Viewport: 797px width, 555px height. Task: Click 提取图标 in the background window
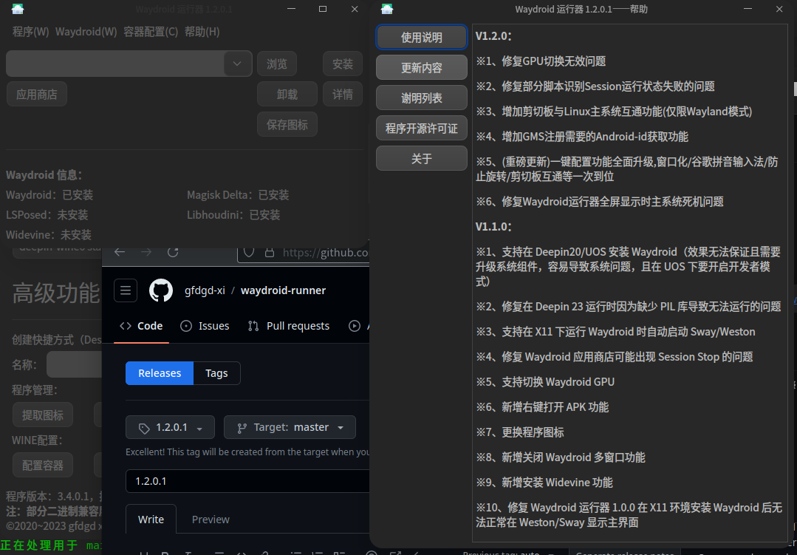(43, 415)
